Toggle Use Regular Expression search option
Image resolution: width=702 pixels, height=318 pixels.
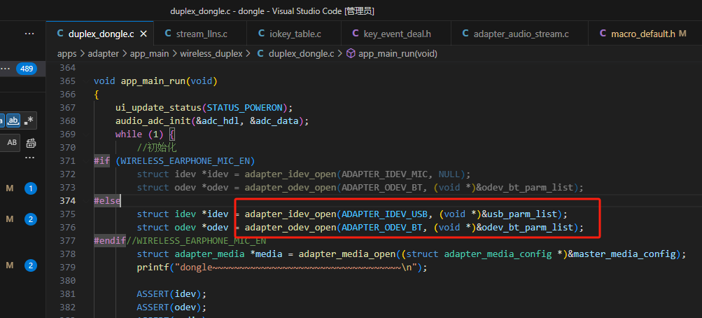pyautogui.click(x=29, y=120)
